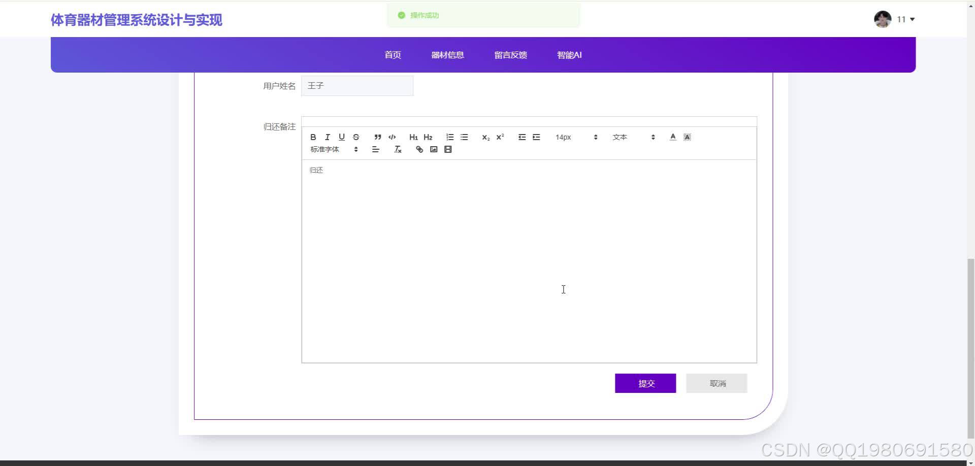
Task: Toggle bold formatting in the editor
Action: click(x=313, y=137)
